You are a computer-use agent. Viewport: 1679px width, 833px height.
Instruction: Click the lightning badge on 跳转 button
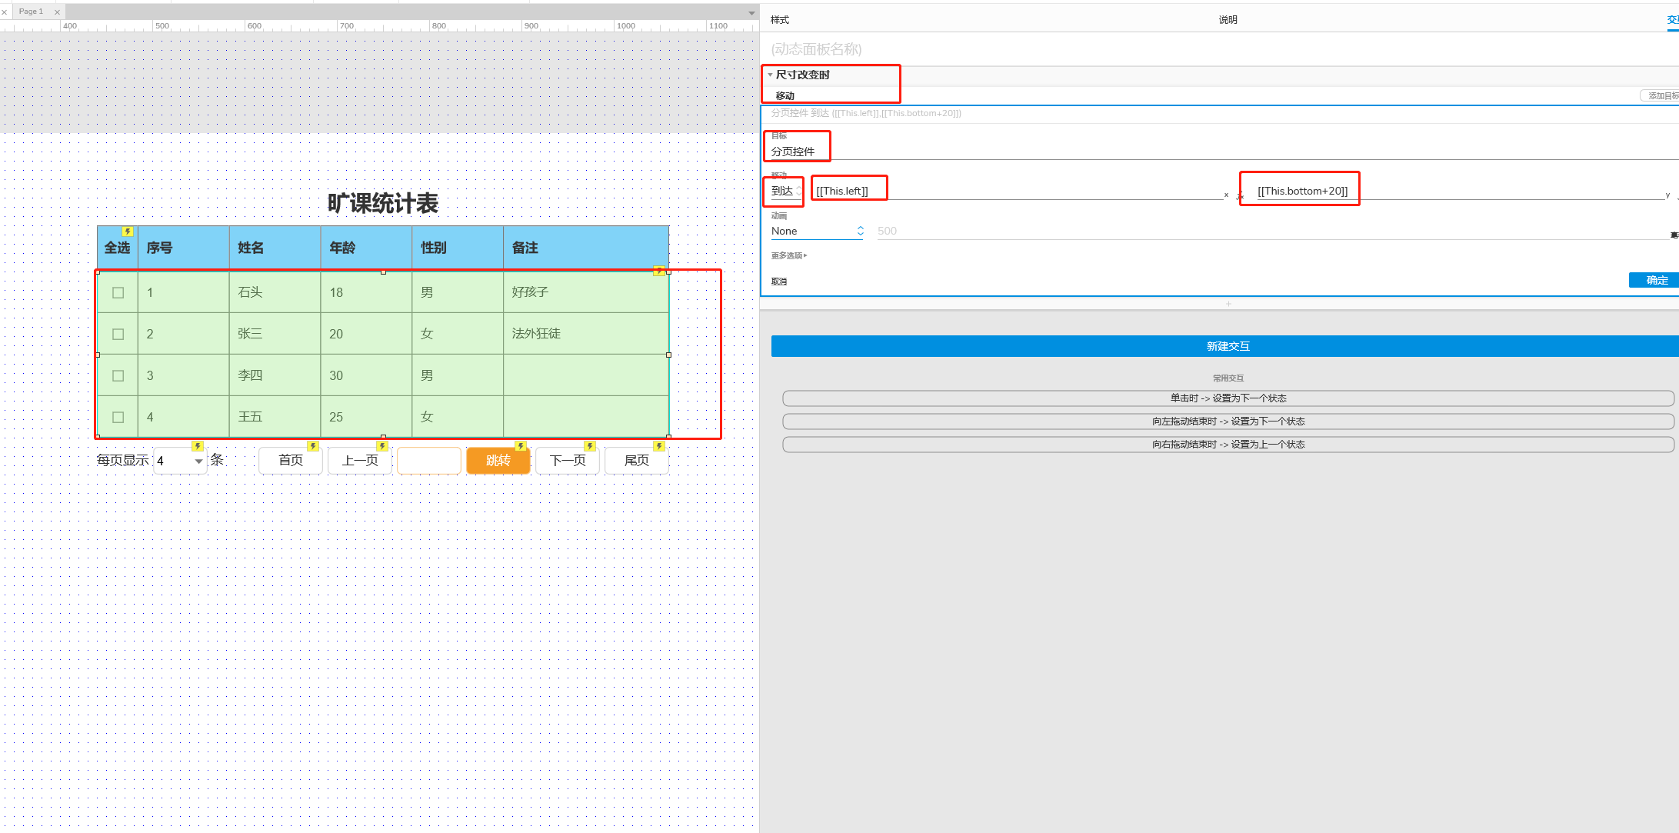520,446
